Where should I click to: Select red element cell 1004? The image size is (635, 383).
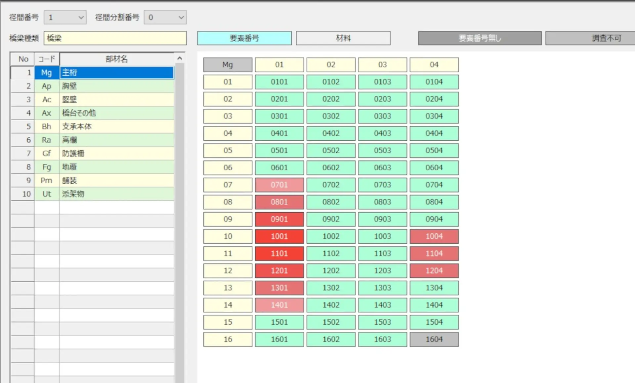(x=434, y=236)
